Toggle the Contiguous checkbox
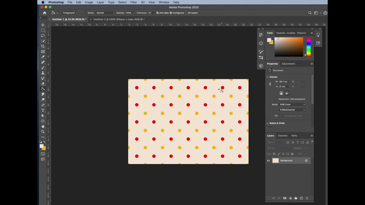Screen dimensions: 365x205 (171, 13)
